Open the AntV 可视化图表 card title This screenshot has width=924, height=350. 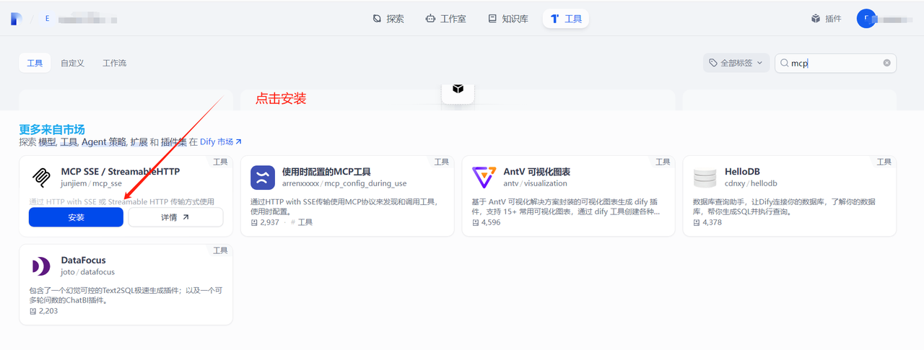click(x=537, y=172)
